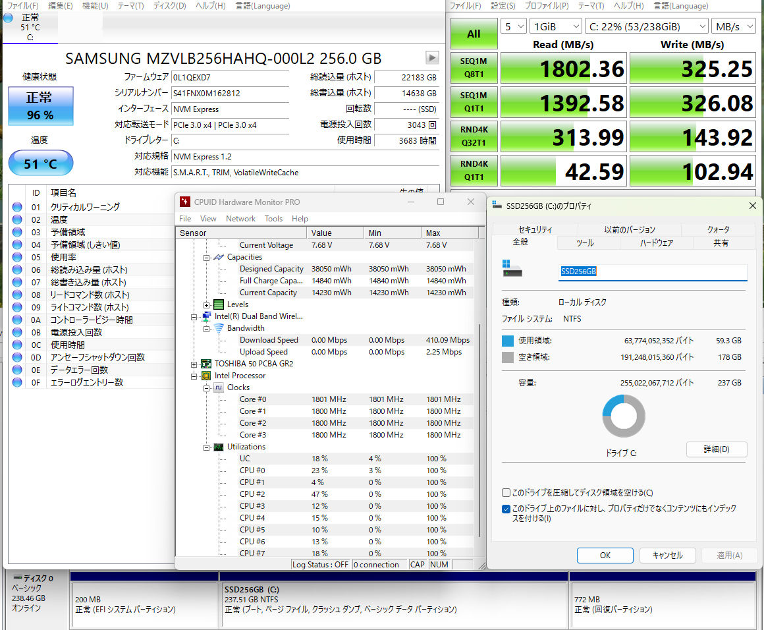764x630 pixels.
Task: Open the 1GiB test size dropdown
Action: coord(555,26)
